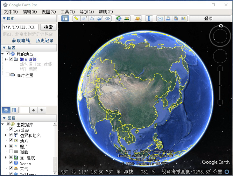The height and width of the screenshot is (176, 233).
Task: Select the ruler measuring tool
Action: click(x=149, y=19)
